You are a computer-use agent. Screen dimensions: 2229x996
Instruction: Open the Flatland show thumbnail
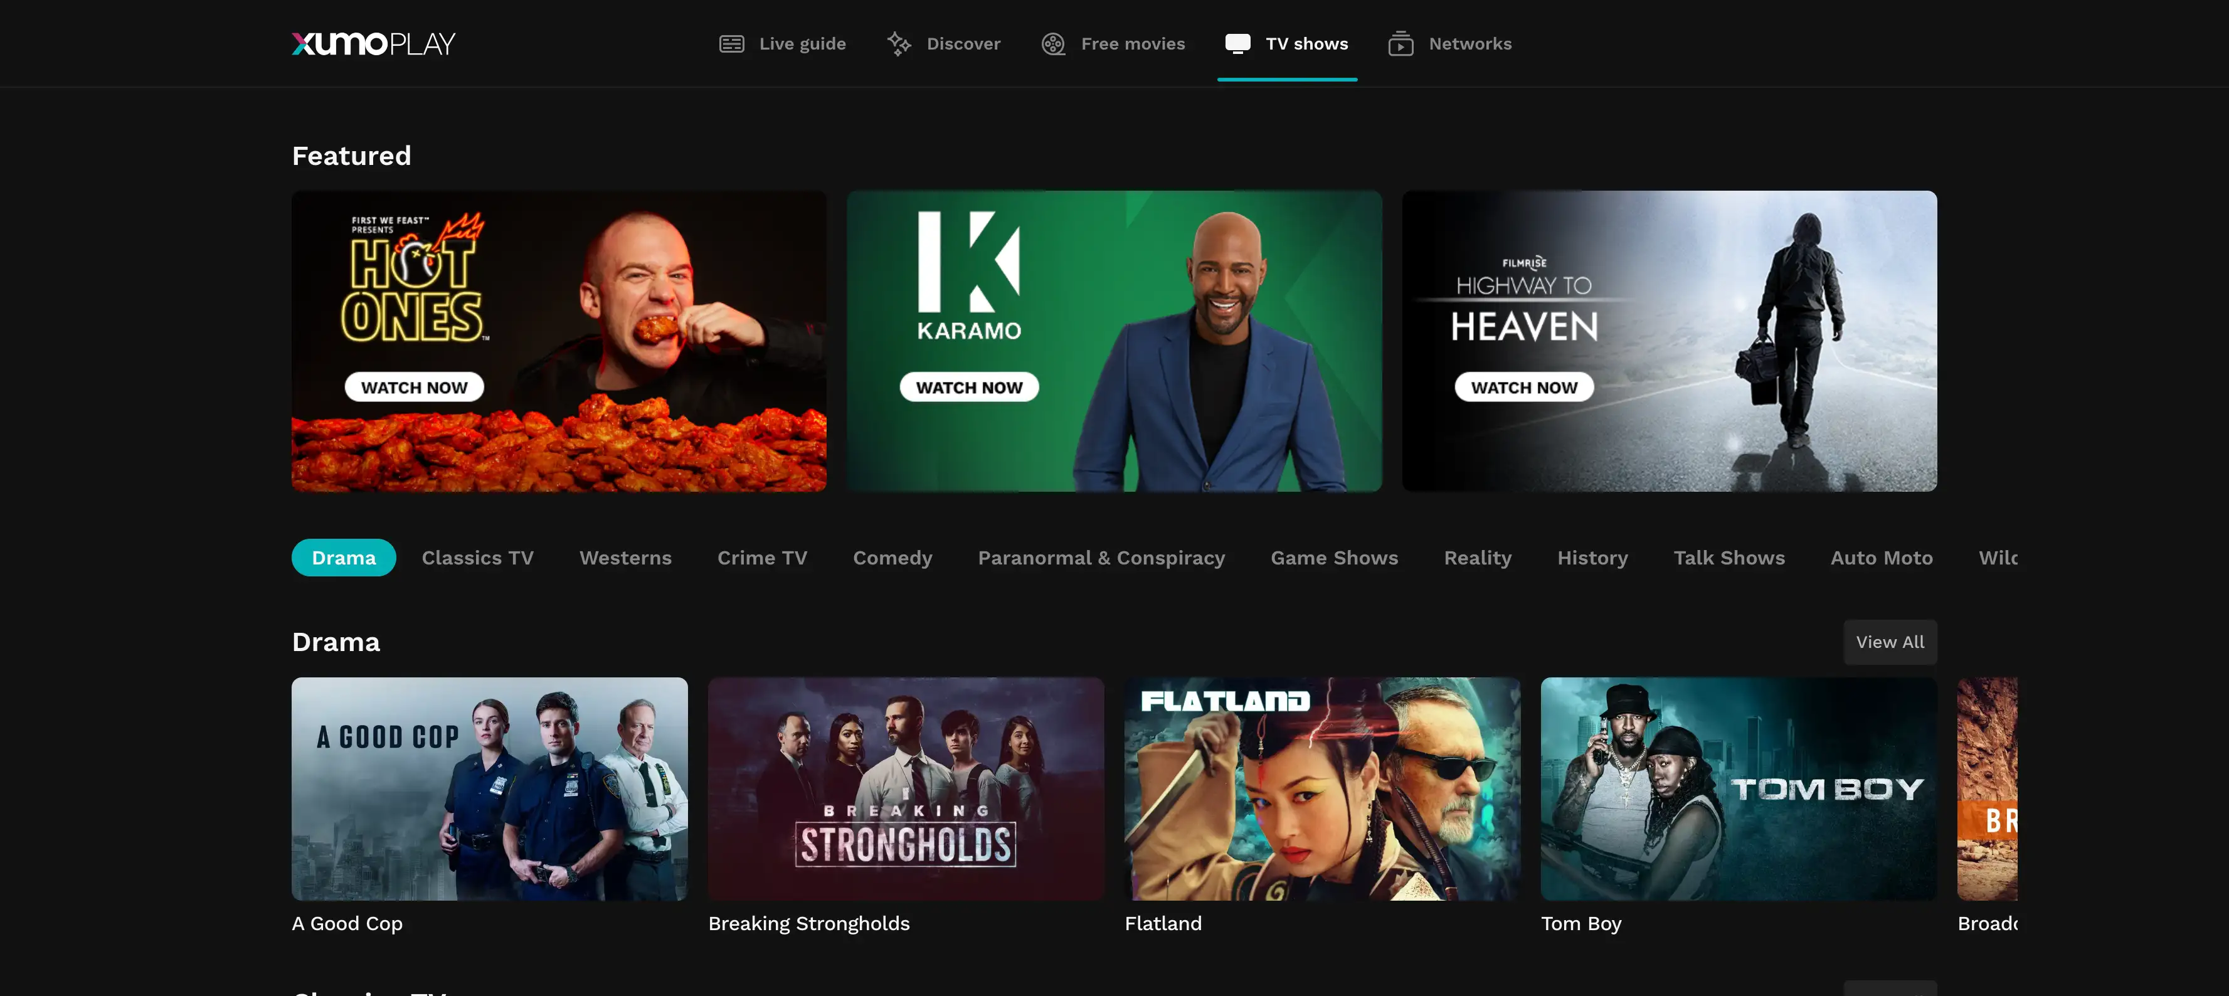coord(1322,788)
